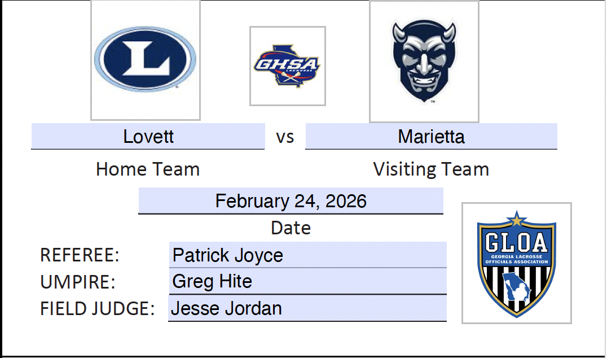Select the GLOA officials association shield logo
This screenshot has width=607, height=358.
click(x=516, y=263)
